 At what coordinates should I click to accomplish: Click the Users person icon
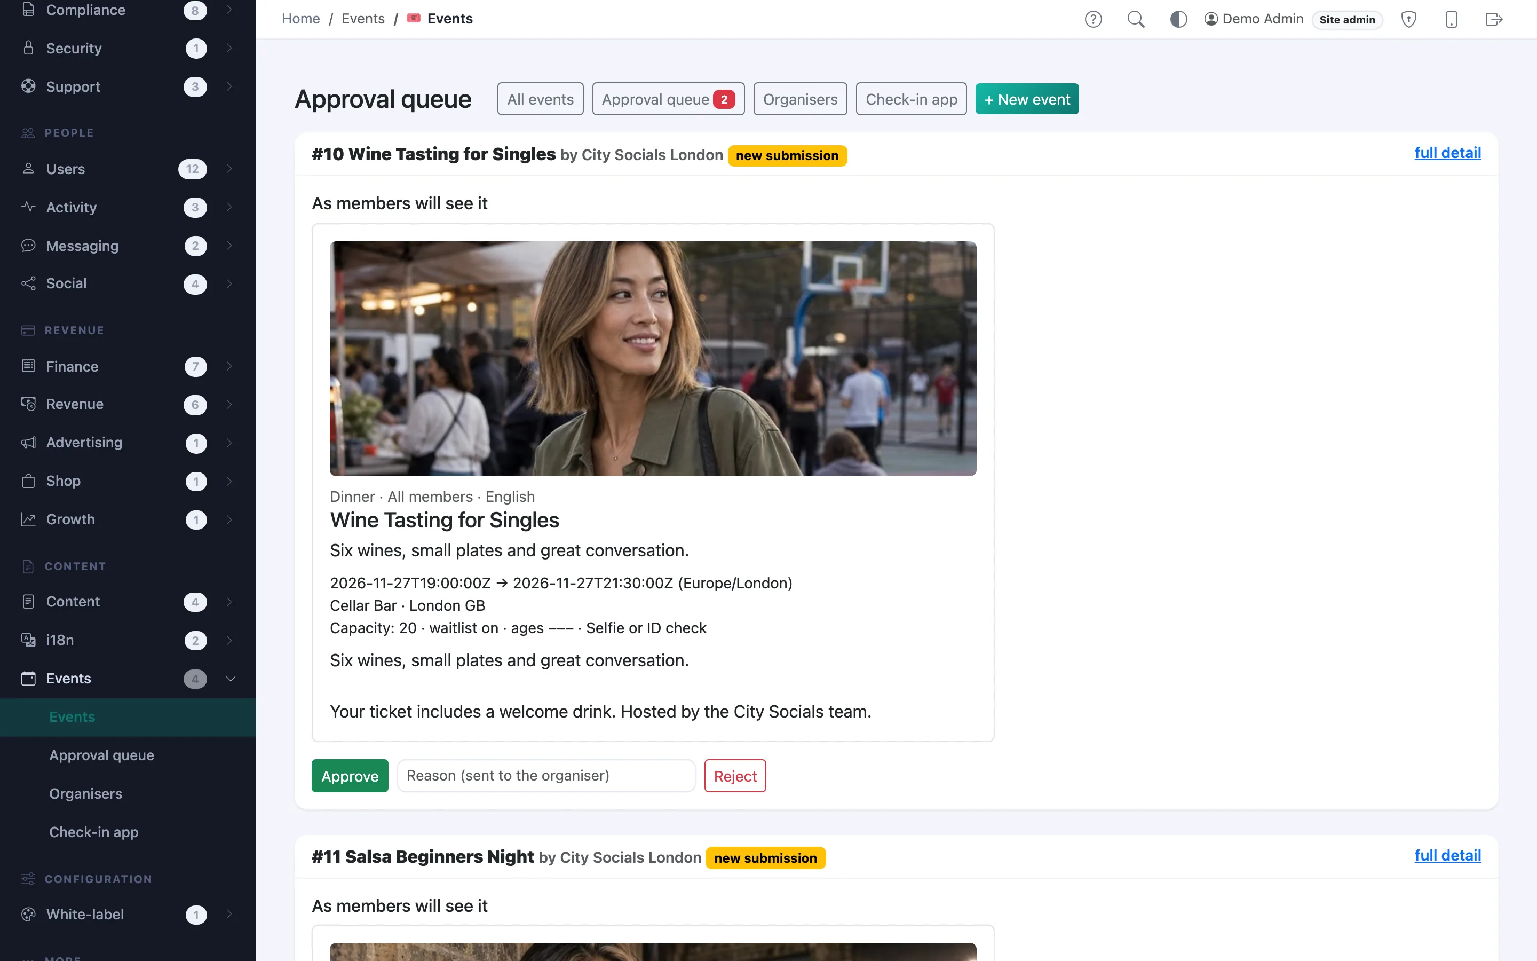coord(28,168)
